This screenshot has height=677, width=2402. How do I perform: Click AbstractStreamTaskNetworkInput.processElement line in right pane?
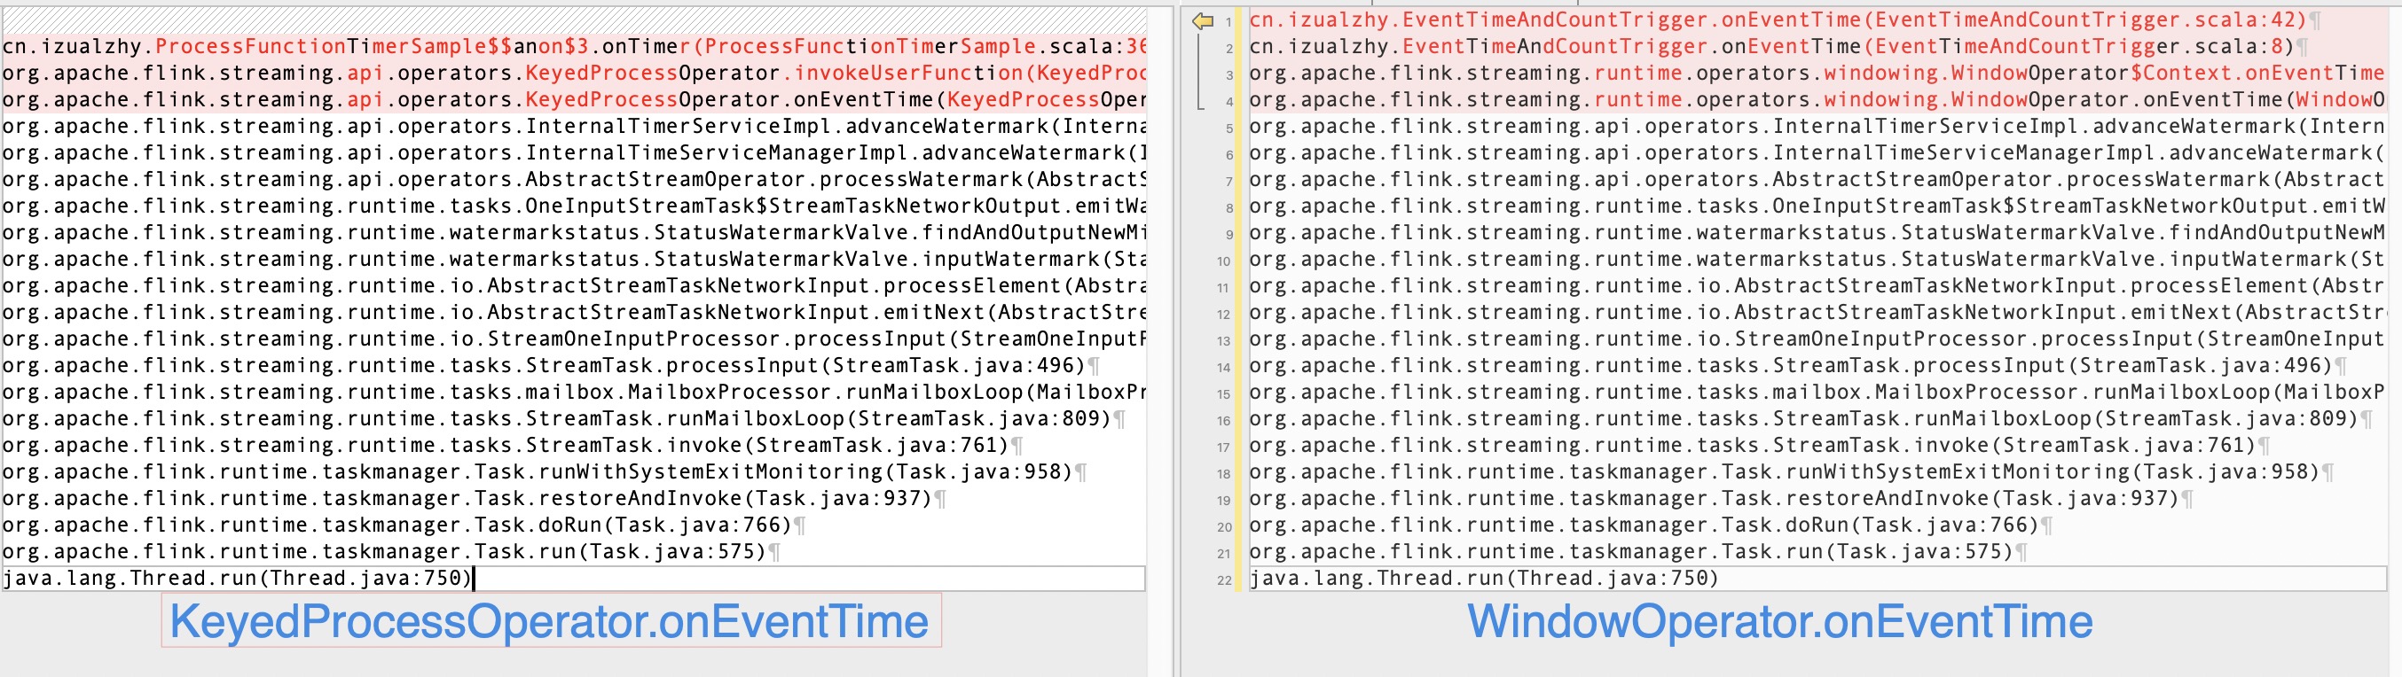click(x=1817, y=286)
